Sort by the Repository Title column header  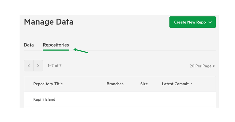click(48, 84)
